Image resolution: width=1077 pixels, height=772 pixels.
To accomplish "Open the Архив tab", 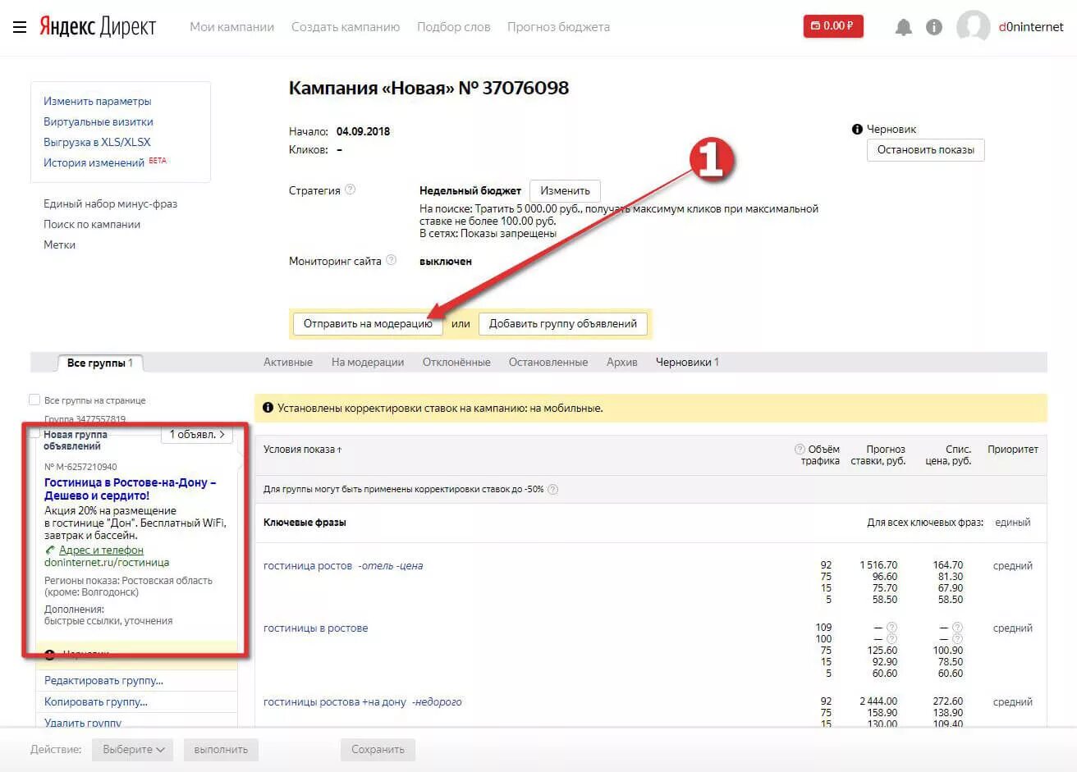I will [622, 362].
